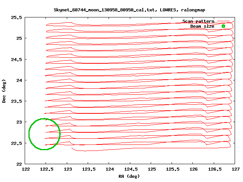
Task: Click the 25 tick label on Dec axis
Action: [x=19, y=38]
